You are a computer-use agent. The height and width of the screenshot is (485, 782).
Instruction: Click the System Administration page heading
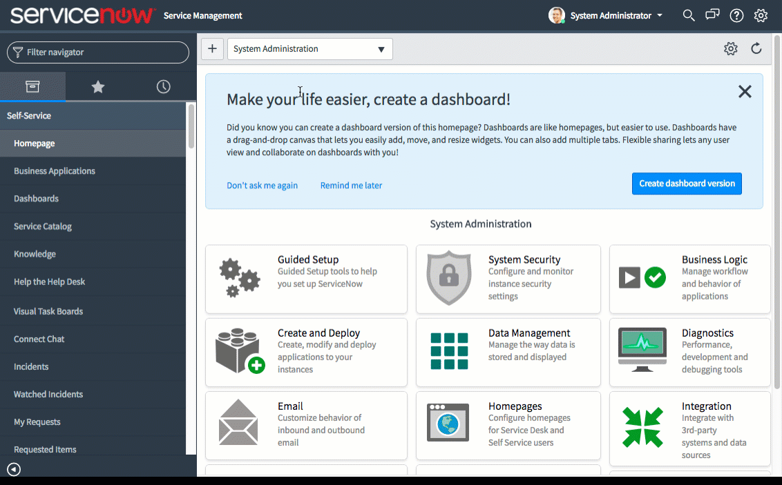(481, 224)
